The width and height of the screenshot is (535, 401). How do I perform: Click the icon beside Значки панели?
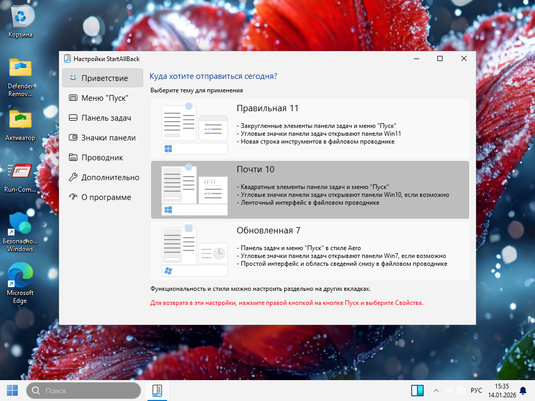point(73,137)
